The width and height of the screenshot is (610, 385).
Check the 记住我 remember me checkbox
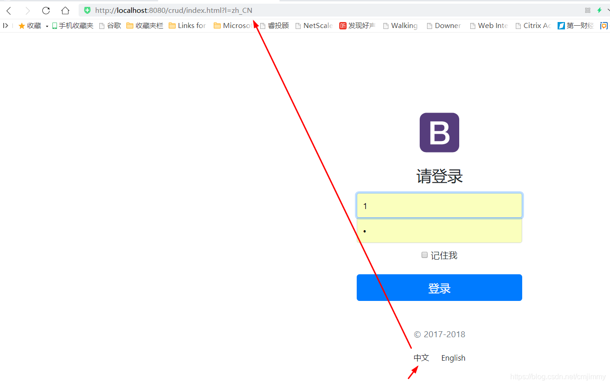point(425,255)
